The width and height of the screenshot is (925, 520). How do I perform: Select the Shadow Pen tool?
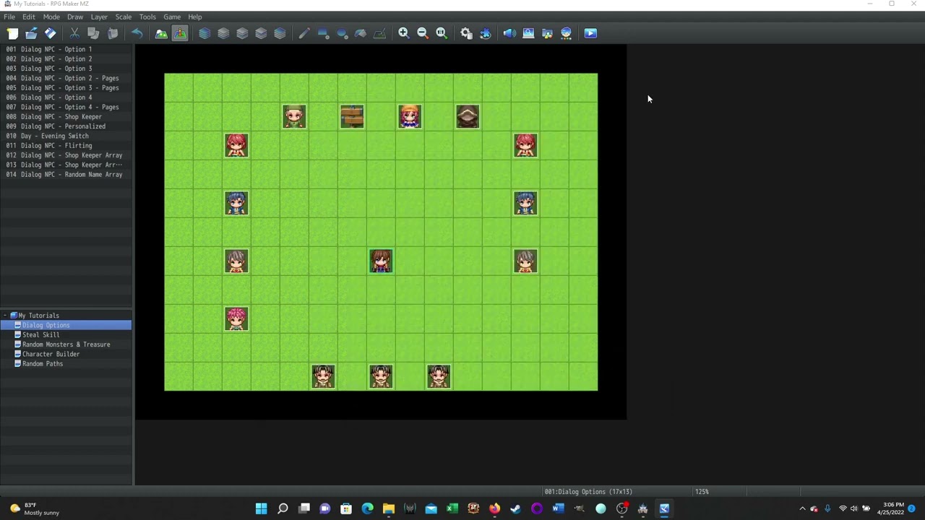[379, 33]
